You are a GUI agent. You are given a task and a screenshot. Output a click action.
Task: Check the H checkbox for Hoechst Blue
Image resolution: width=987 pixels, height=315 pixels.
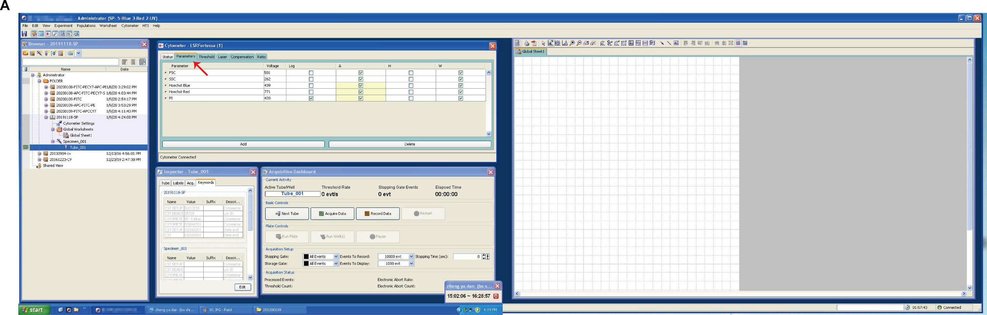tap(411, 86)
